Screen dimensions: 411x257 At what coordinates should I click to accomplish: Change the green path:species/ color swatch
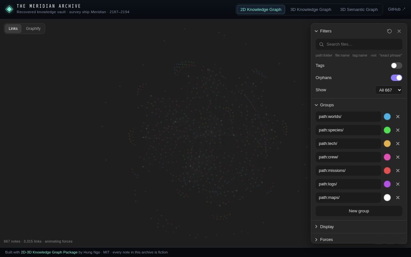[387, 130]
